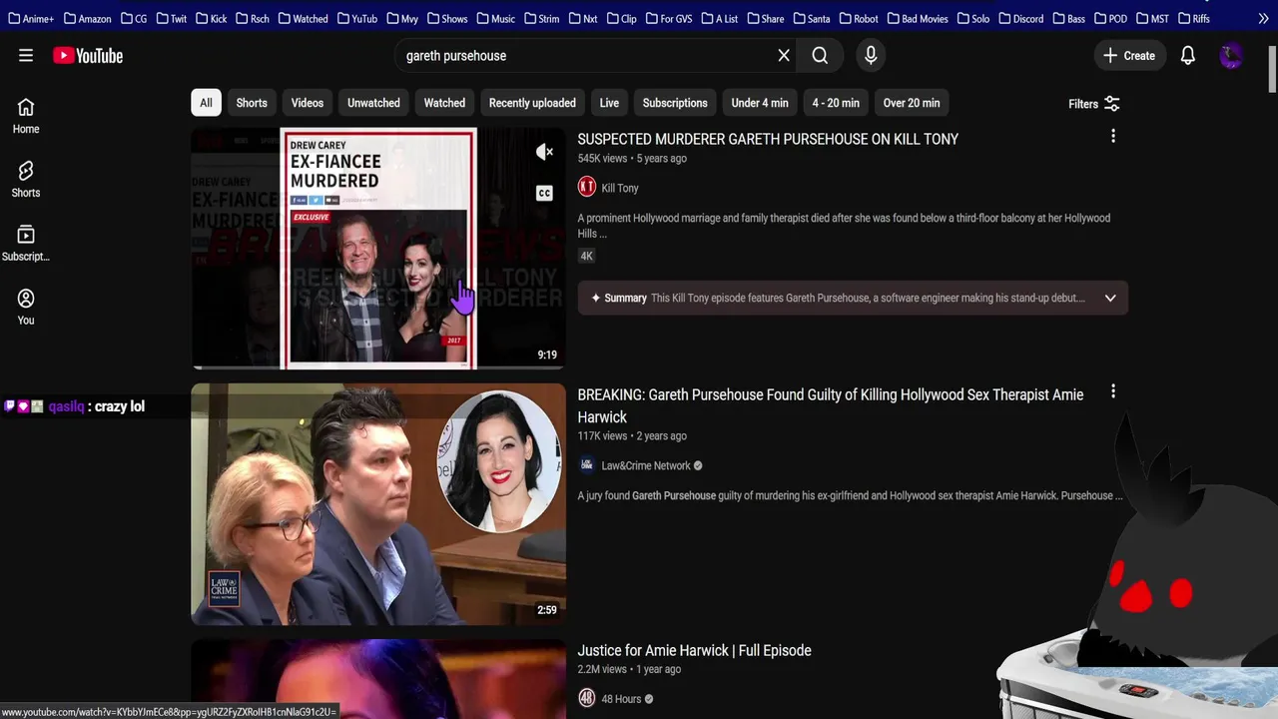The height and width of the screenshot is (719, 1278).
Task: Click the Law&Crime Network channel avatar
Action: (x=587, y=465)
